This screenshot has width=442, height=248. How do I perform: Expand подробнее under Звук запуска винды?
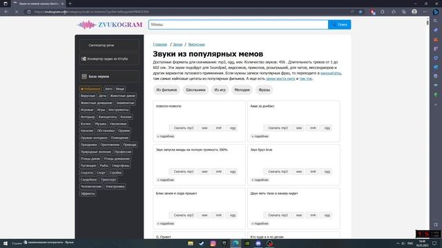(166, 180)
